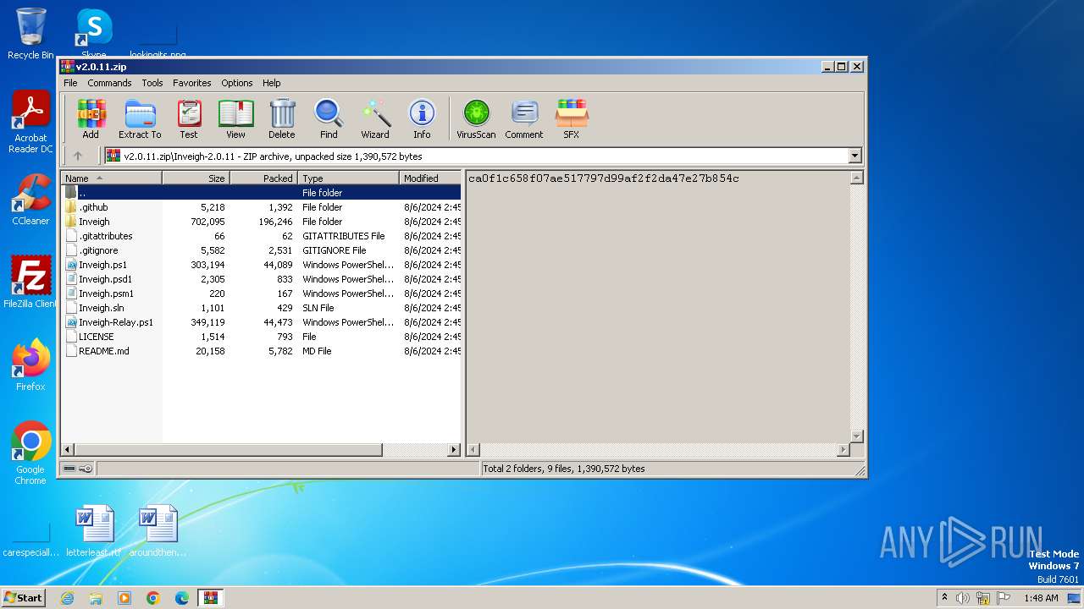Select the Inveigh.psd1 file
The width and height of the screenshot is (1084, 609).
(x=262, y=279)
